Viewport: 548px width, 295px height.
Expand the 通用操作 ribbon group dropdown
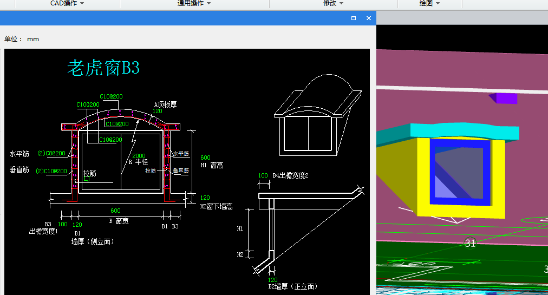pyautogui.click(x=194, y=3)
